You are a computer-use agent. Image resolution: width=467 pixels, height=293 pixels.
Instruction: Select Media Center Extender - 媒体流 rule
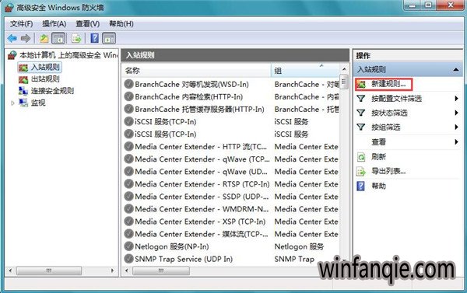coord(202,235)
